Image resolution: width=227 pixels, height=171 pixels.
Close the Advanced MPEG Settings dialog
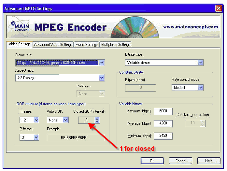(219, 8)
